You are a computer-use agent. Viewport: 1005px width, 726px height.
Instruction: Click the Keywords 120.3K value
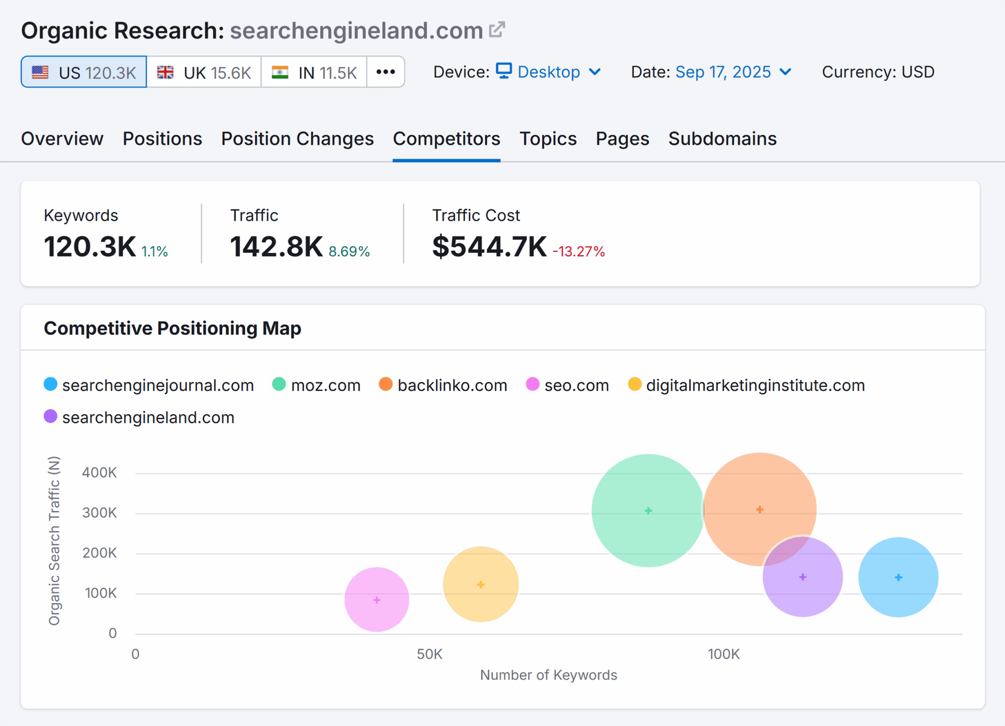(90, 246)
